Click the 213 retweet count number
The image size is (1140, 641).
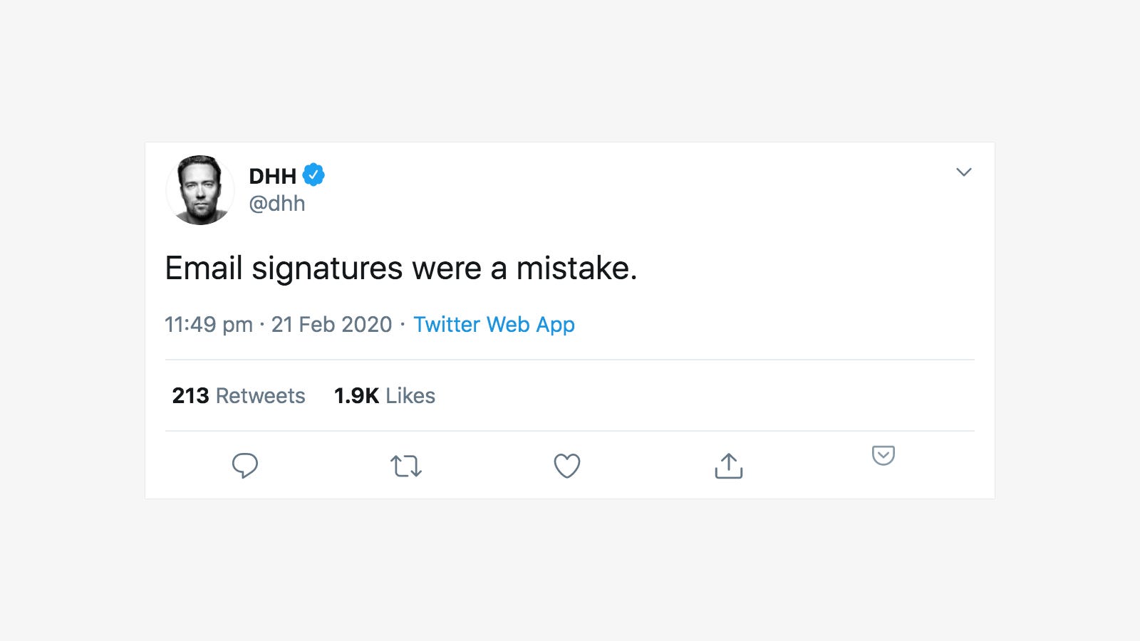190,396
